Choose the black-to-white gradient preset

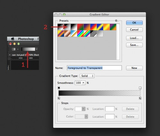[74, 27]
